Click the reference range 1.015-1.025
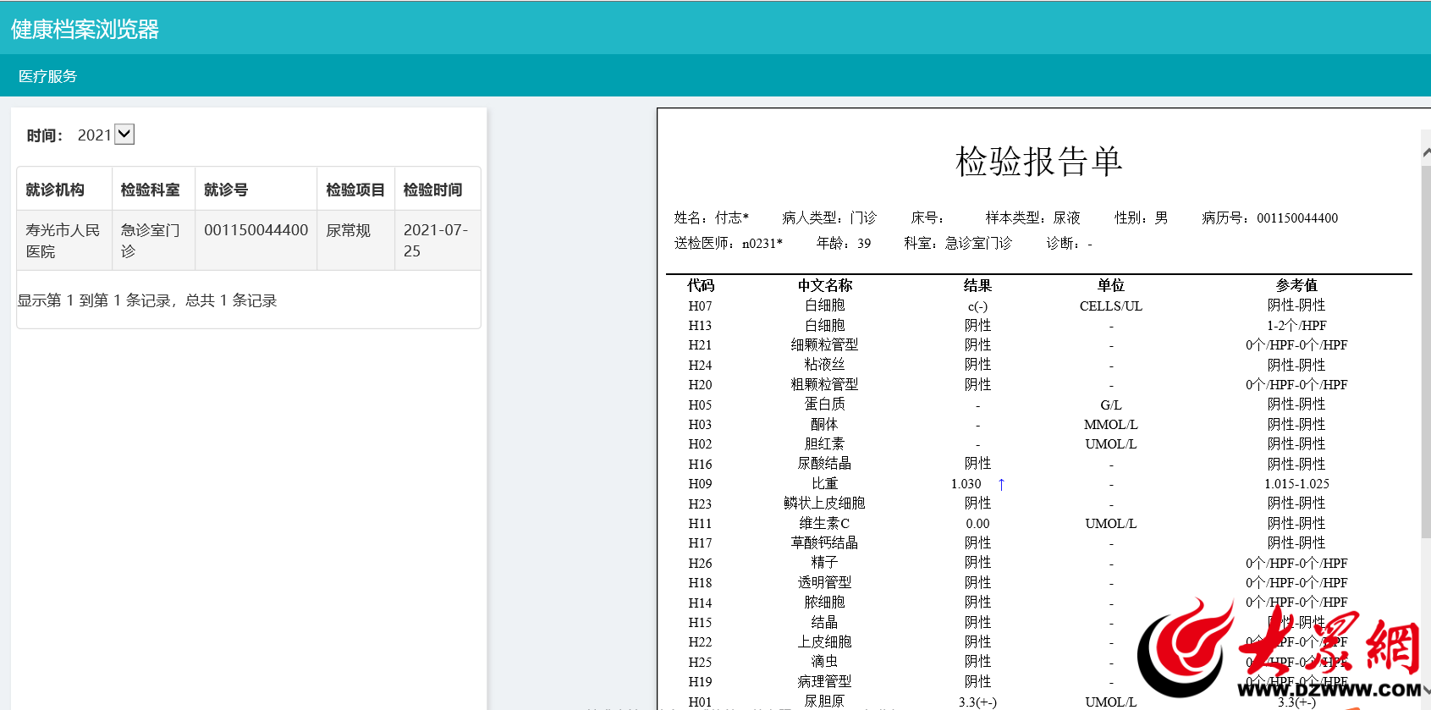 1296,484
